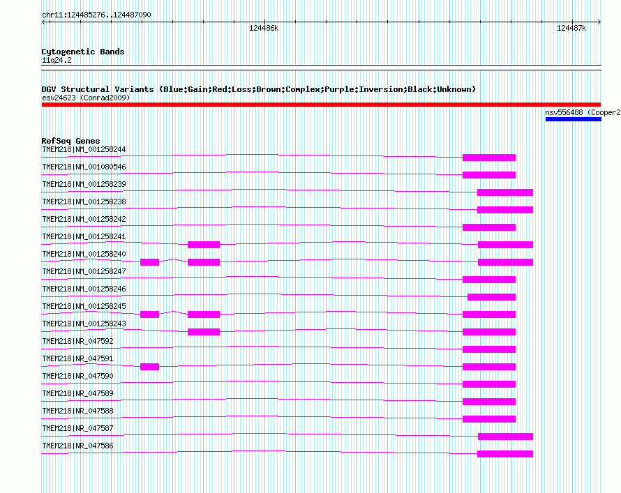This screenshot has height=493, width=621.
Task: Click the exon of NR_047592
Action: [x=489, y=349]
